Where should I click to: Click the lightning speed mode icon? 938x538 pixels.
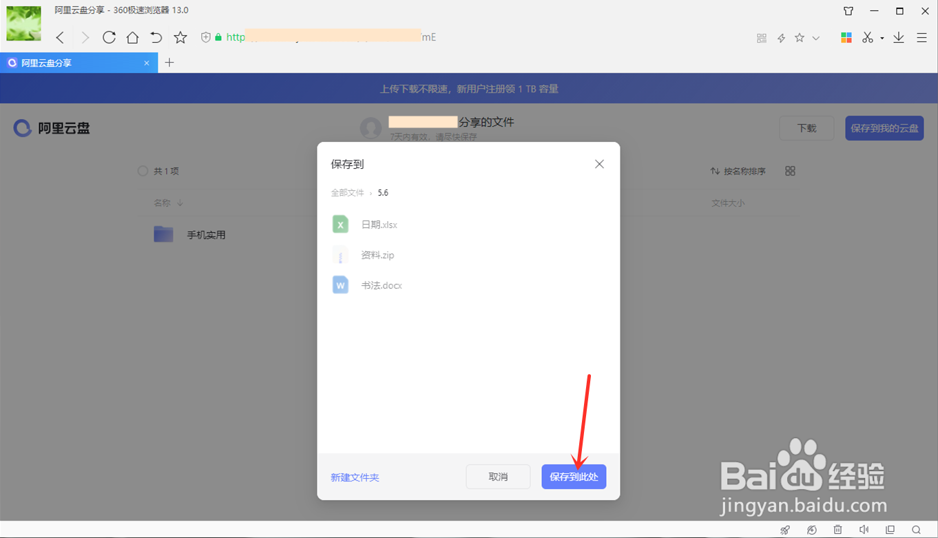[781, 38]
